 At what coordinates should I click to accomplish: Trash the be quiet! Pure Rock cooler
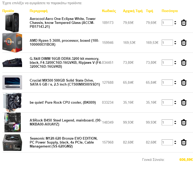click(184, 102)
